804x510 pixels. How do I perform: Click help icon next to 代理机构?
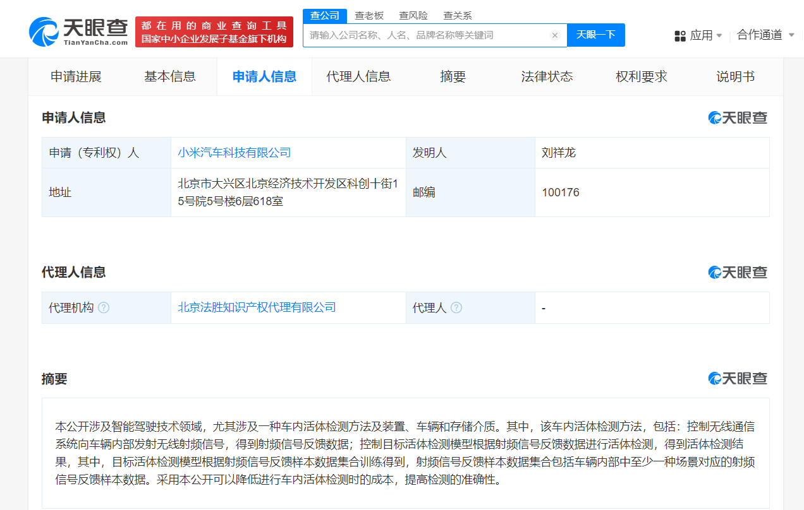pyautogui.click(x=104, y=307)
